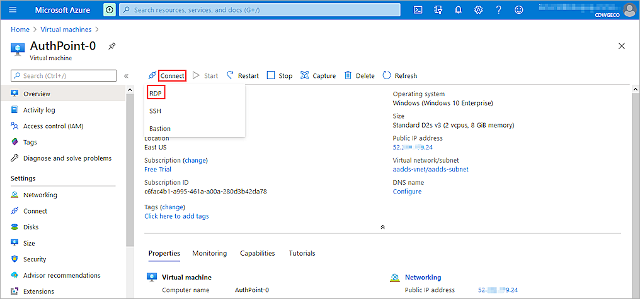Image resolution: width=640 pixels, height=299 pixels.
Task: Choose Bastion in the Connect menu
Action: tap(160, 128)
